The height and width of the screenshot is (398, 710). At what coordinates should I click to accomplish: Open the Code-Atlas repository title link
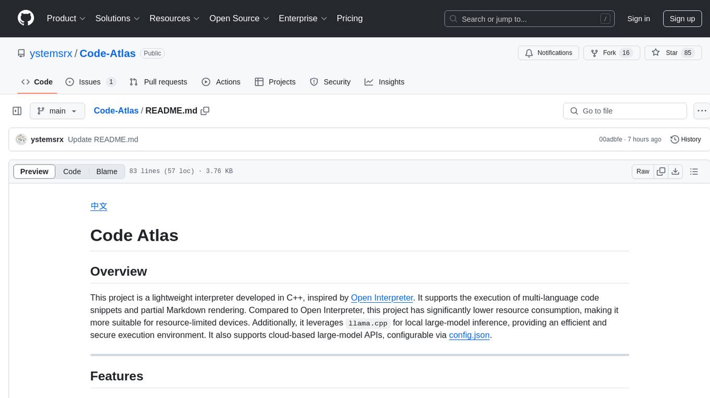click(108, 53)
